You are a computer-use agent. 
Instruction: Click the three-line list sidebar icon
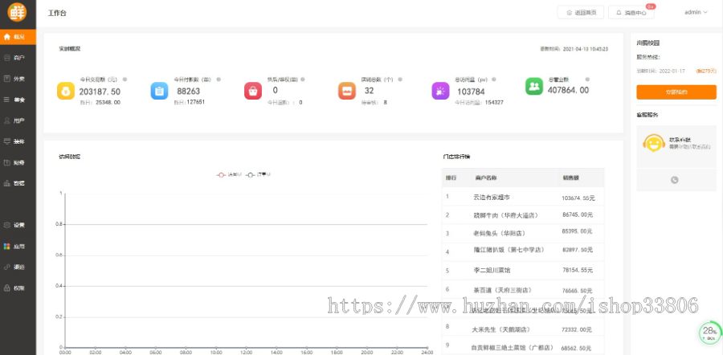click(7, 100)
